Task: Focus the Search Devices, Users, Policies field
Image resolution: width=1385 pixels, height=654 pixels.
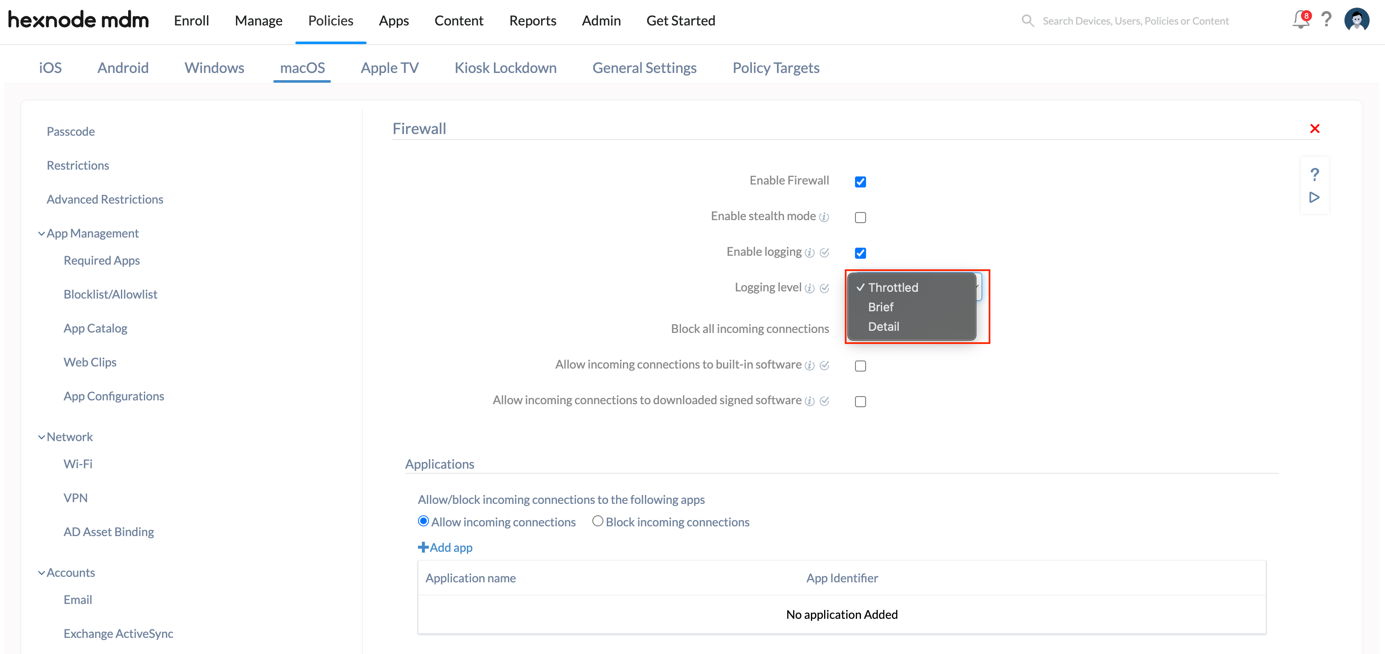Action: (x=1135, y=20)
